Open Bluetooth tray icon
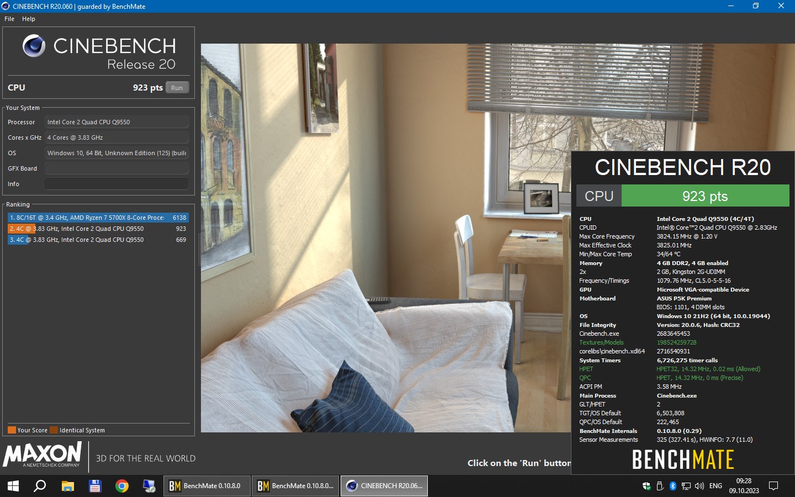The image size is (795, 497). tap(673, 486)
